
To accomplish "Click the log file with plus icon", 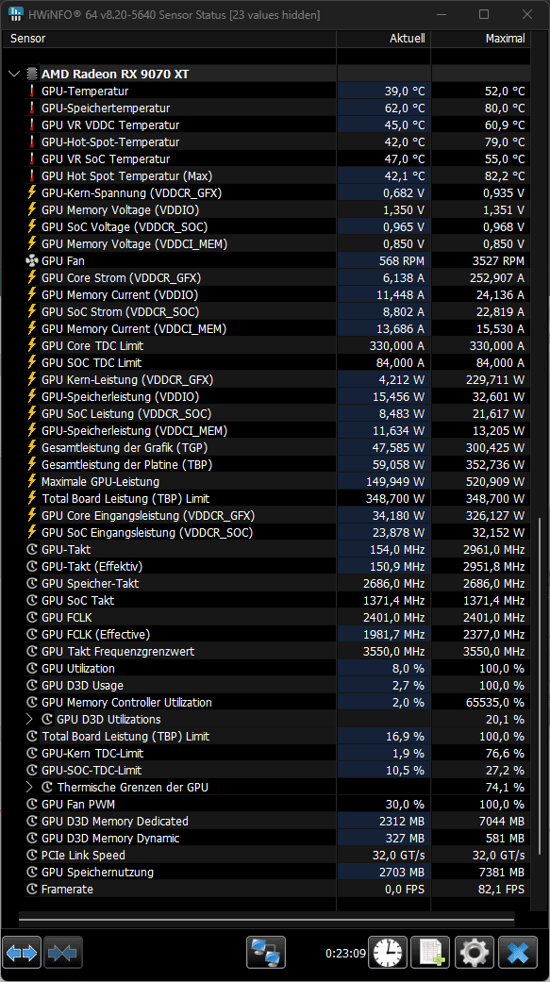I will pyautogui.click(x=431, y=953).
